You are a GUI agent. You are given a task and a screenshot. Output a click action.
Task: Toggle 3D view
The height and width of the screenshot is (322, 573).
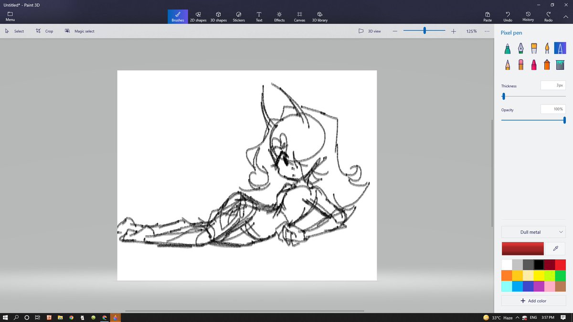click(370, 31)
